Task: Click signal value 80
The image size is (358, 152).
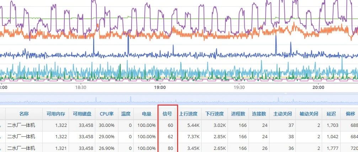Action: (170, 148)
